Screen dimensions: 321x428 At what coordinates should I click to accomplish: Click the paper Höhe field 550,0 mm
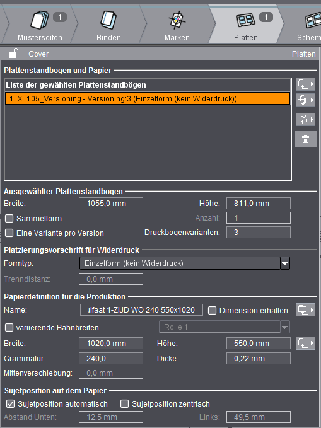[x=259, y=343]
